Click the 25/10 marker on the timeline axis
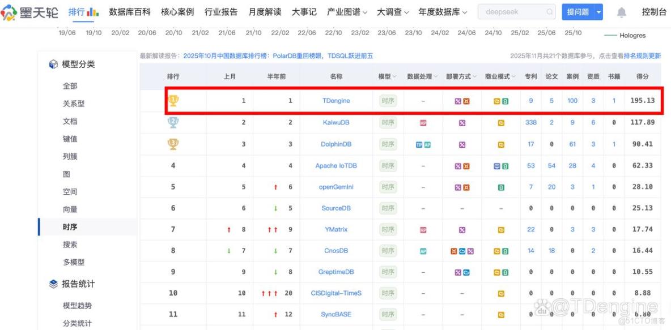 (x=574, y=33)
